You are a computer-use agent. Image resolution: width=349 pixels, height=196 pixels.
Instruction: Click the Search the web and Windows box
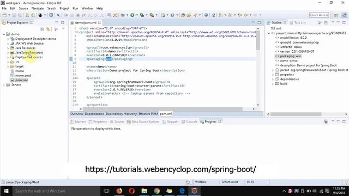pyautogui.click(x=56, y=191)
